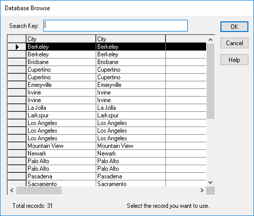
Task: Click the current-record arrow indicator on Berkeley row
Action: click(17, 47)
